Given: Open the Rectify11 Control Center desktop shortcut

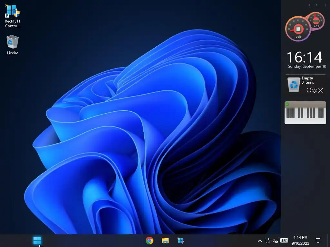Looking at the screenshot, I should 13,16.
